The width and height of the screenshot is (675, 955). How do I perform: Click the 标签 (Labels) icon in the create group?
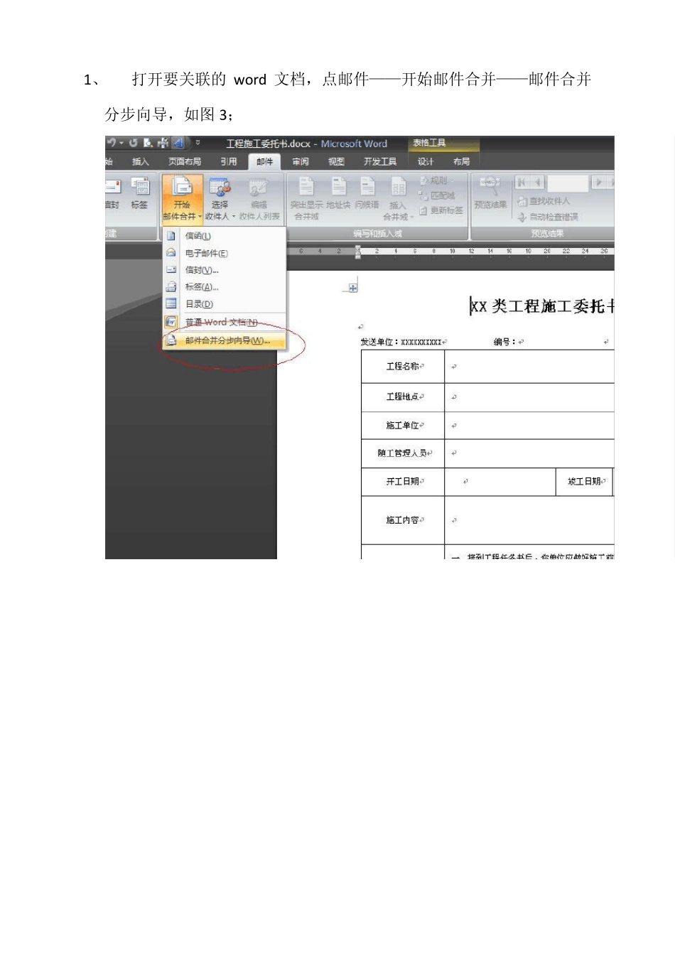[x=140, y=187]
